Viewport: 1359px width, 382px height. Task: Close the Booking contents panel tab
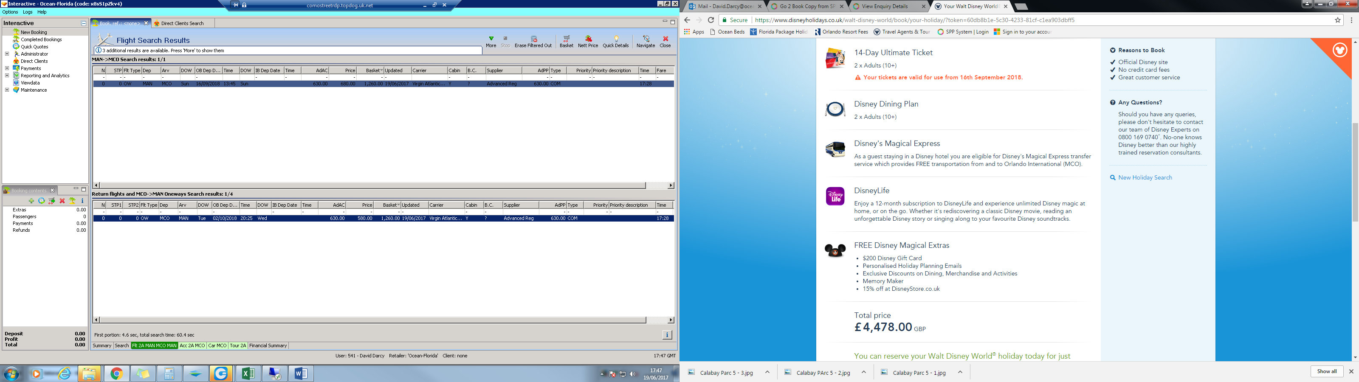(52, 191)
